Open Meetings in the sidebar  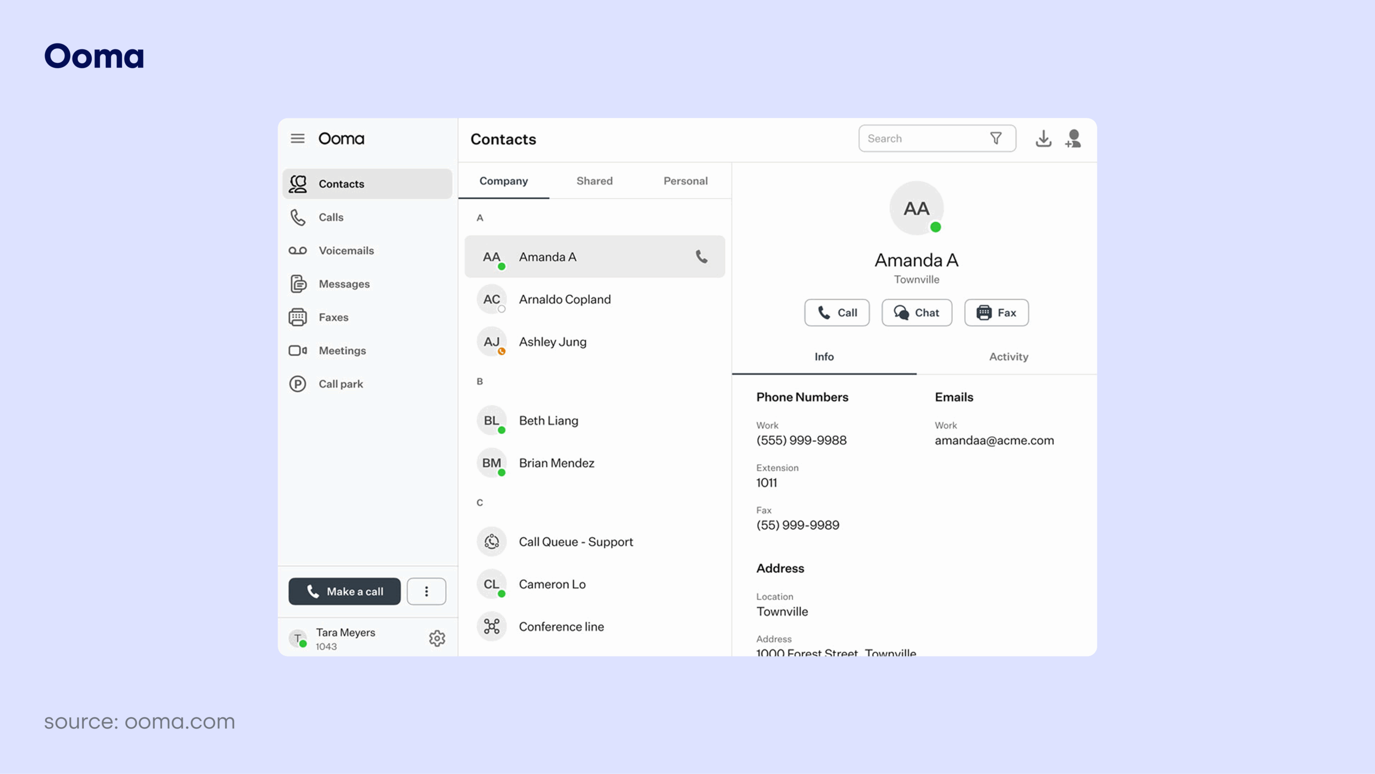[x=342, y=351]
